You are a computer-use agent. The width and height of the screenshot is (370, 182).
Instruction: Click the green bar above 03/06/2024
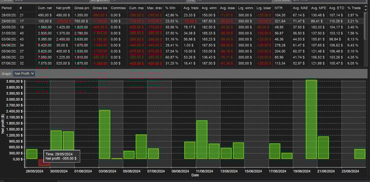point(105,134)
